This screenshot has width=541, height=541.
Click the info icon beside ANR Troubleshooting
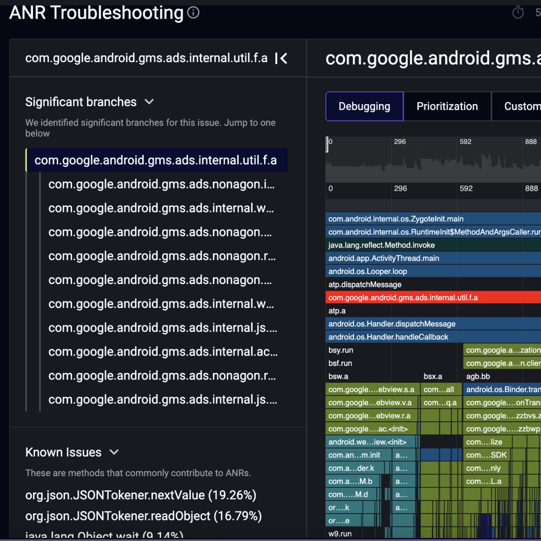193,13
